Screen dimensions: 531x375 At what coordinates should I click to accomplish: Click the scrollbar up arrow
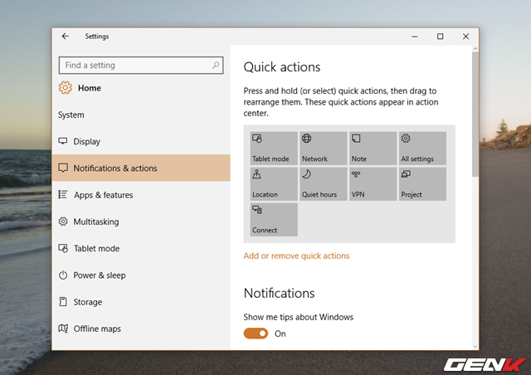tap(475, 49)
